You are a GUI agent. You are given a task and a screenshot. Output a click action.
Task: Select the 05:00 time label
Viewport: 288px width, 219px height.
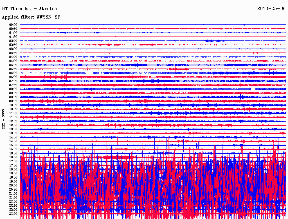click(x=13, y=65)
